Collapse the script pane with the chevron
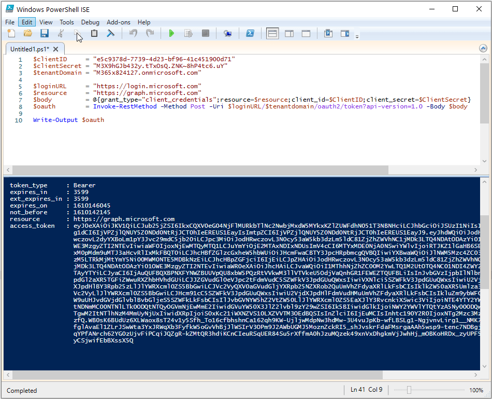This screenshot has height=399, width=492. (x=483, y=48)
